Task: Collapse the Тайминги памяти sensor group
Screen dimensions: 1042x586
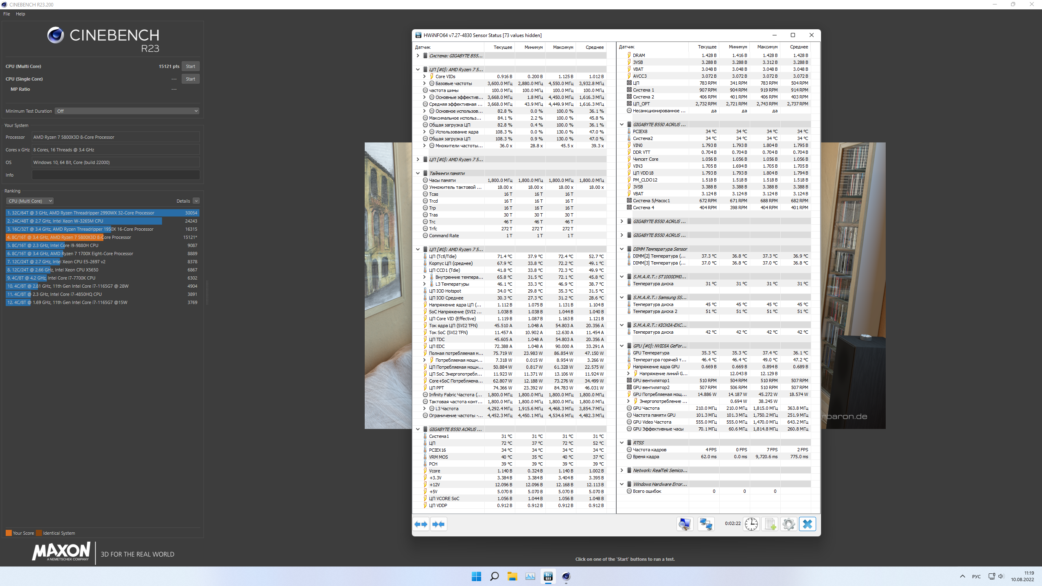Action: coord(418,173)
